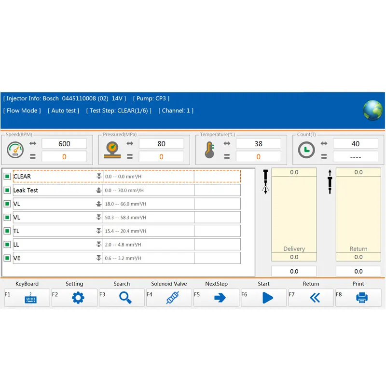386x386 pixels.
Task: Uncheck the Leak Test checkbox
Action: pos(7,190)
